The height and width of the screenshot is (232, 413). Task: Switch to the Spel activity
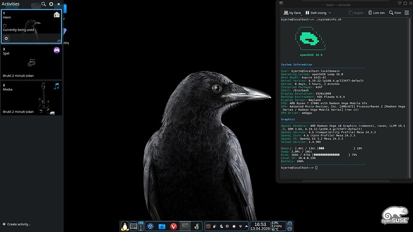point(31,62)
